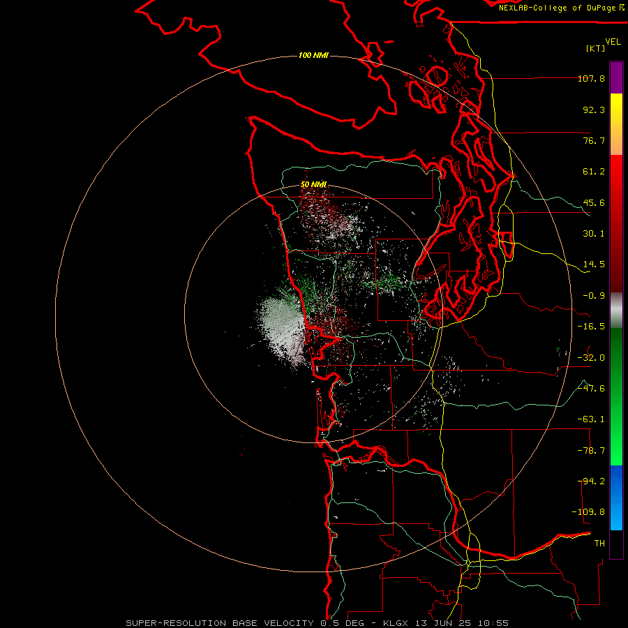This screenshot has width=628, height=628.
Task: Click the [KT] units label
Action: coord(596,48)
